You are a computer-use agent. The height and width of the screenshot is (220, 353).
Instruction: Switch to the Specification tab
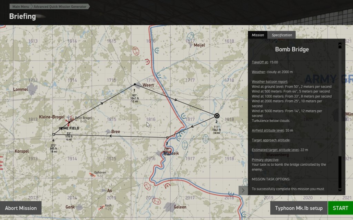tap(281, 35)
